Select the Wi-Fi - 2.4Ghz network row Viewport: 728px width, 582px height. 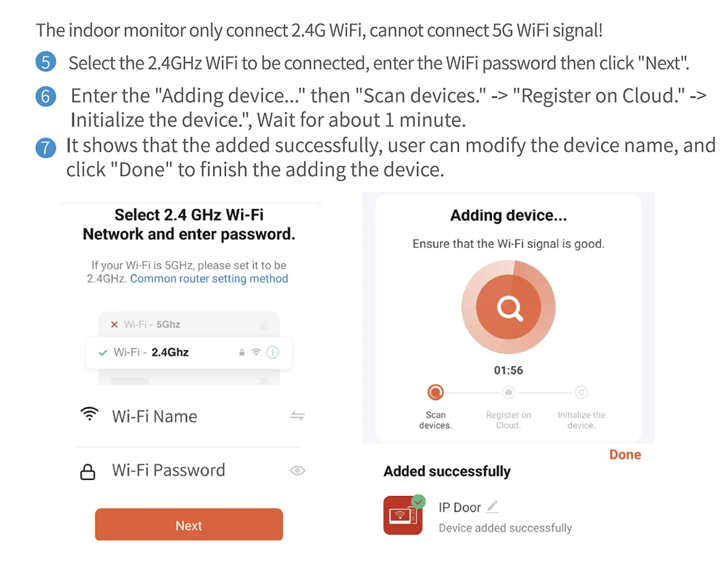click(x=189, y=352)
